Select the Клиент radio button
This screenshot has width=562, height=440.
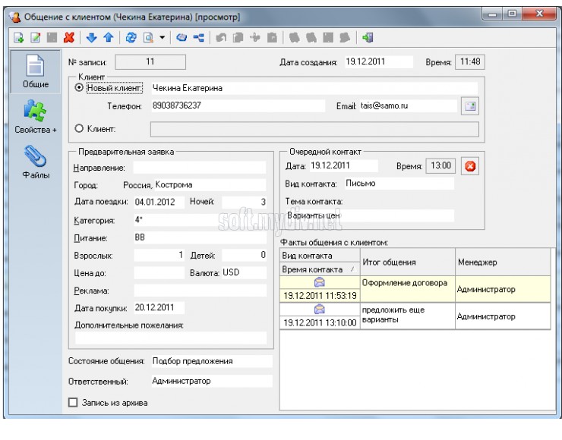point(79,128)
